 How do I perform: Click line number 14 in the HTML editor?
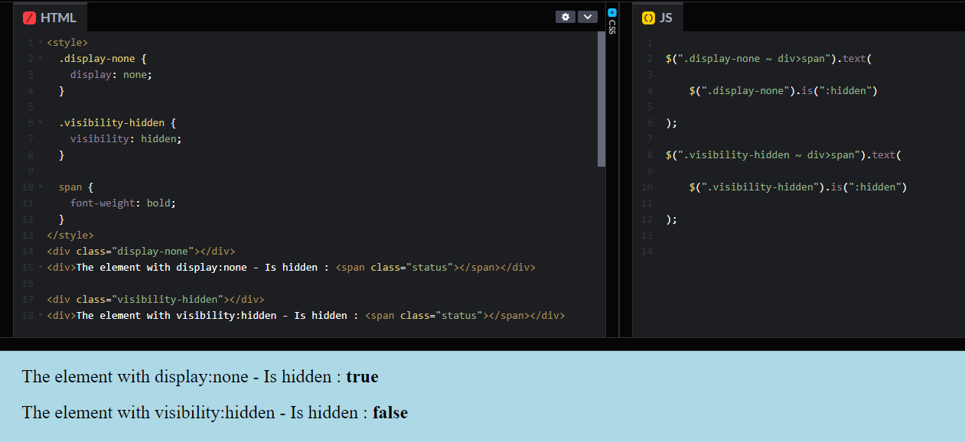point(28,251)
